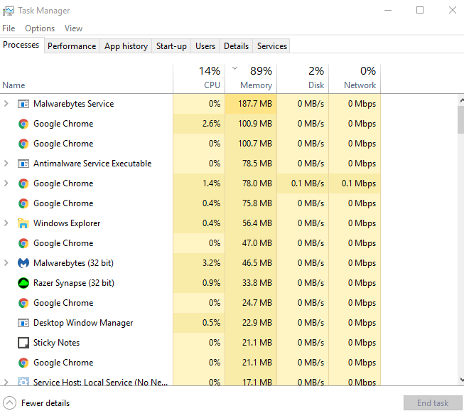Click the 0.1 Mbps network cell

tap(355, 183)
